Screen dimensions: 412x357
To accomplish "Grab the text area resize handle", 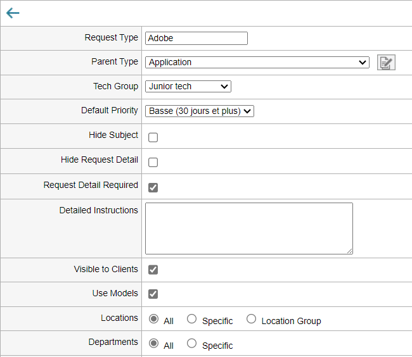I will point(349,251).
